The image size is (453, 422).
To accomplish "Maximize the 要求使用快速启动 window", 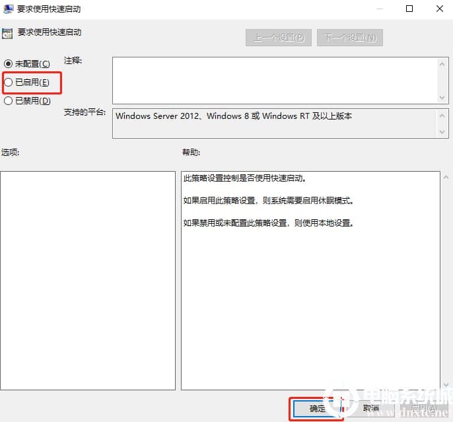I will pyautogui.click(x=409, y=9).
